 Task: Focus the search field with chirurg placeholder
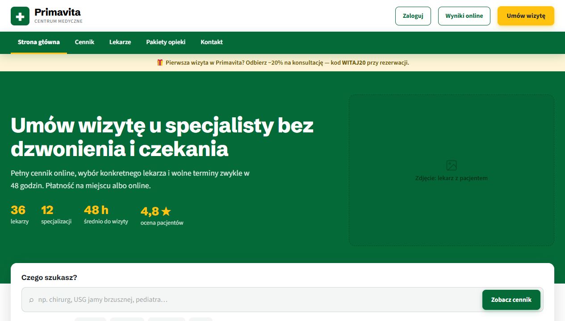[x=282, y=300]
